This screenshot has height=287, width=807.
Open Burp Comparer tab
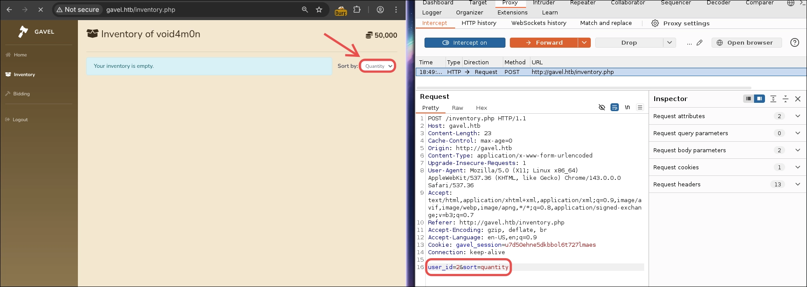(x=759, y=3)
